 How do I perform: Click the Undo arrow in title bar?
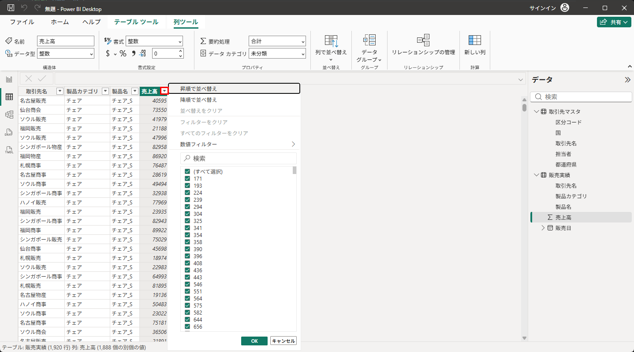click(24, 8)
